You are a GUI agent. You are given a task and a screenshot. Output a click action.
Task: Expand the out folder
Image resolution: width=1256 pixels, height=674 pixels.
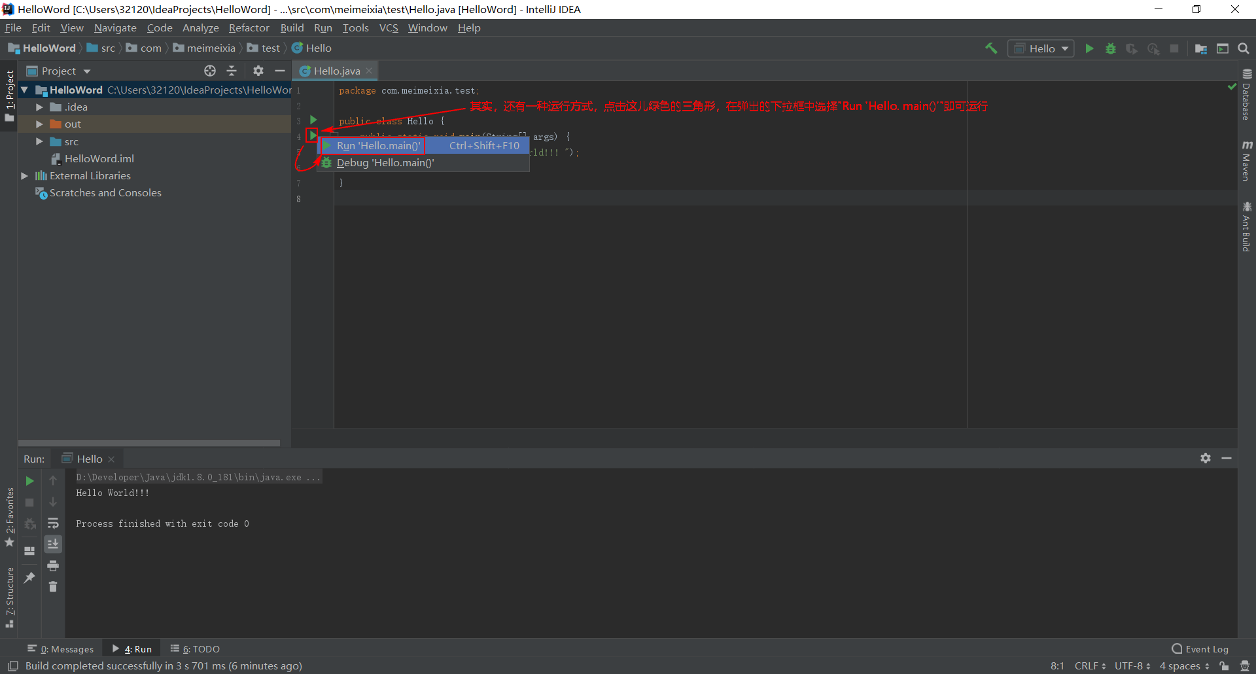(x=39, y=124)
